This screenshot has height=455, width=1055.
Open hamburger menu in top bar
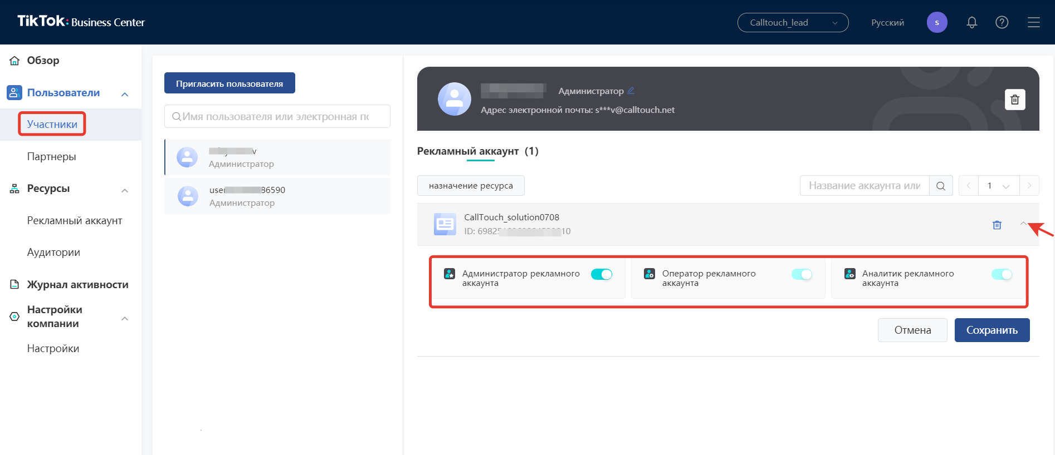coord(1034,22)
